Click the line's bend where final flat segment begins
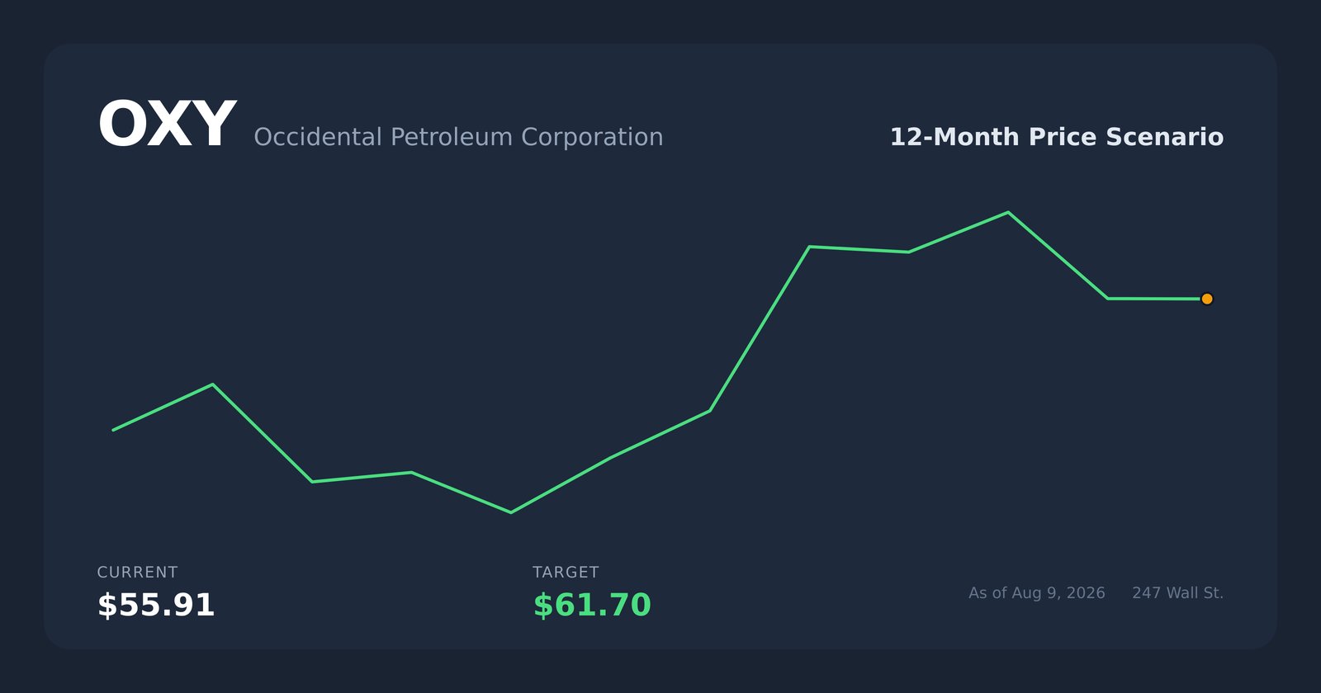 point(1107,299)
